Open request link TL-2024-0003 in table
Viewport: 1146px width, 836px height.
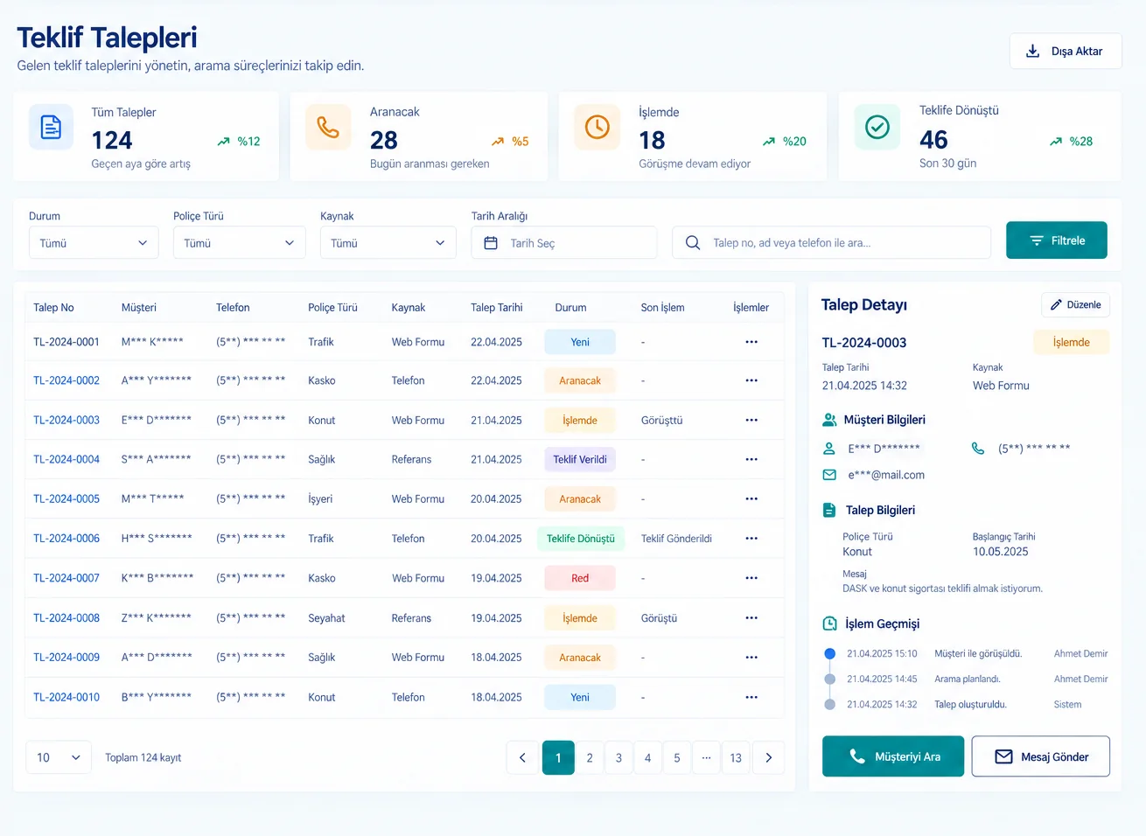[66, 420]
